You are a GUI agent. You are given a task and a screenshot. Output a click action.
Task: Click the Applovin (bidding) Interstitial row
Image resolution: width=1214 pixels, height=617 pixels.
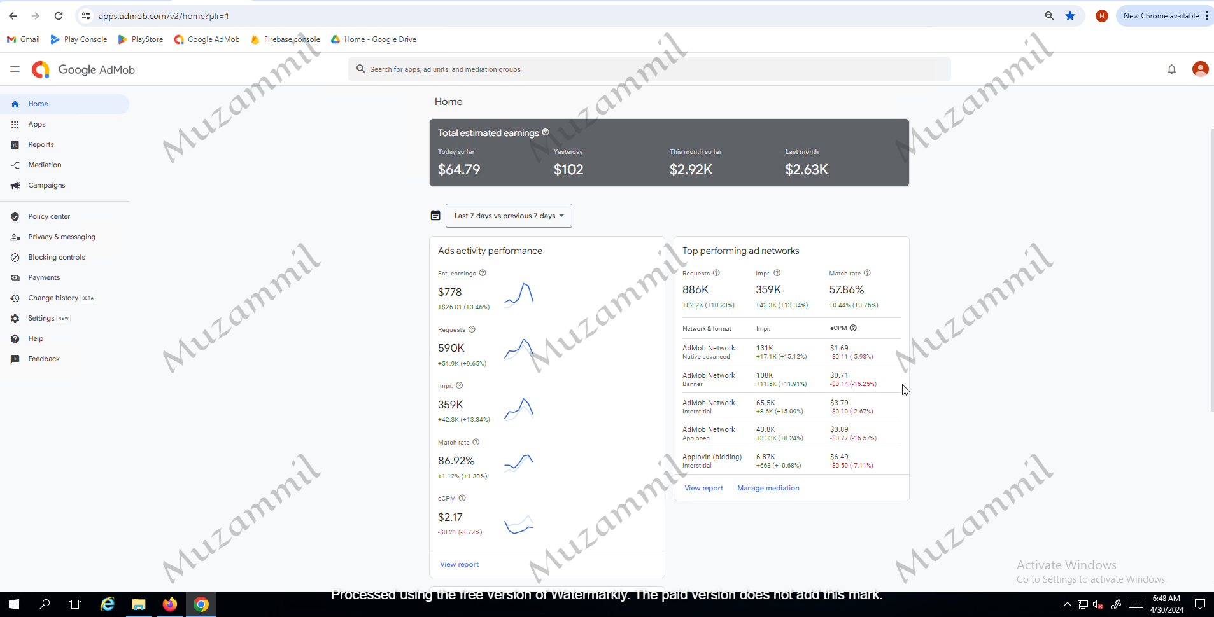click(x=791, y=461)
